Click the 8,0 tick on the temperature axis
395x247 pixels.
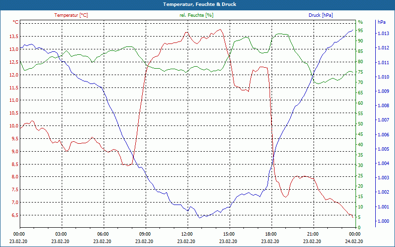coord(15,177)
